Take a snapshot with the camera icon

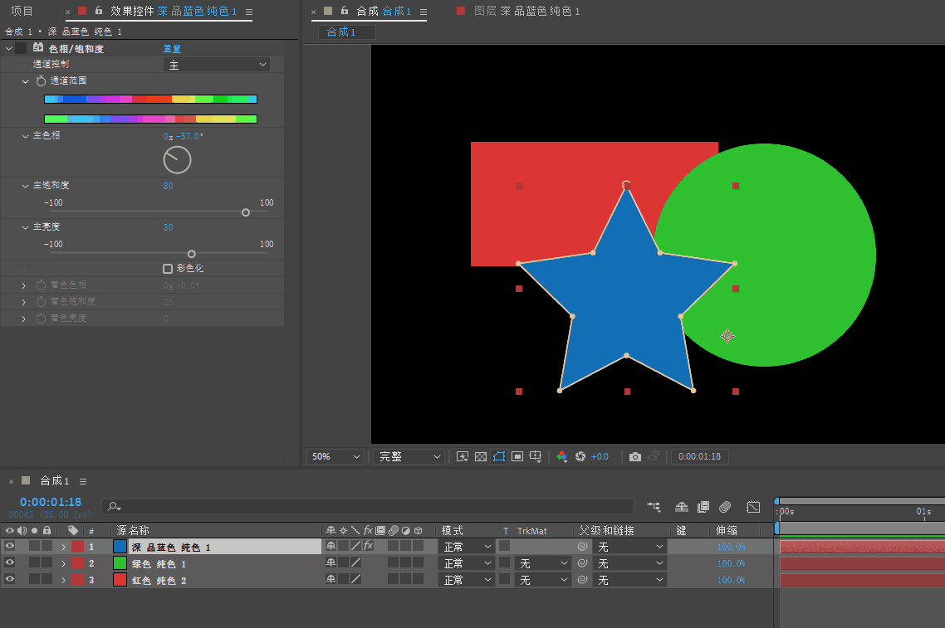pos(635,456)
